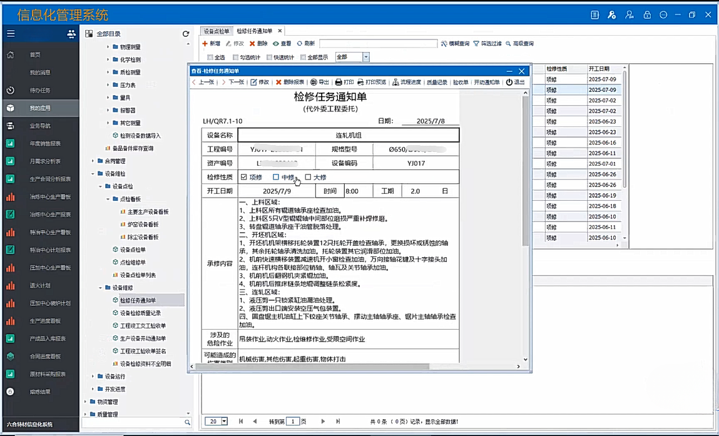Tick the 全选 select-all checkbox
This screenshot has height=436, width=719.
point(211,58)
